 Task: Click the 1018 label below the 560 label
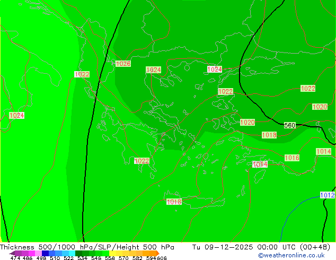(x=269, y=135)
